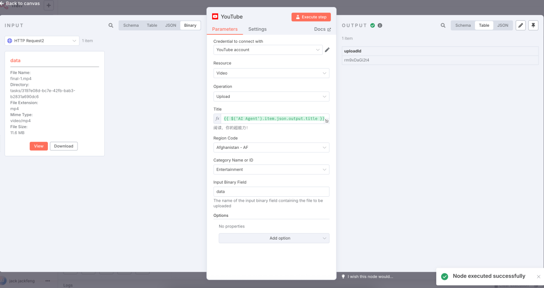Click the fx expression toggle on Title

(217, 119)
